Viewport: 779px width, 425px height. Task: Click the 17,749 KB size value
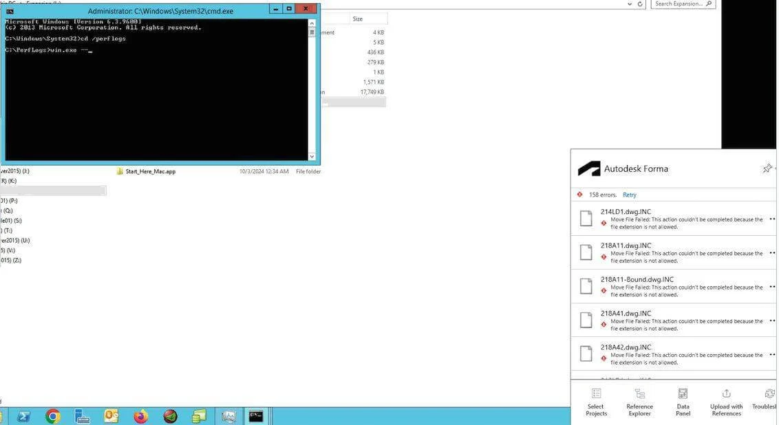[x=372, y=92]
